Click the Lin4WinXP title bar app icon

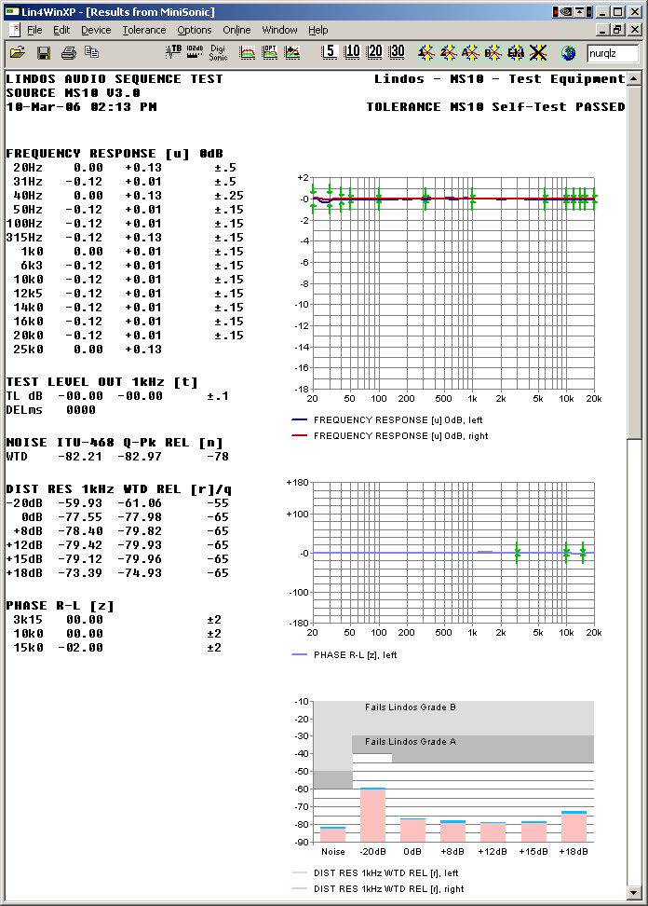click(11, 11)
